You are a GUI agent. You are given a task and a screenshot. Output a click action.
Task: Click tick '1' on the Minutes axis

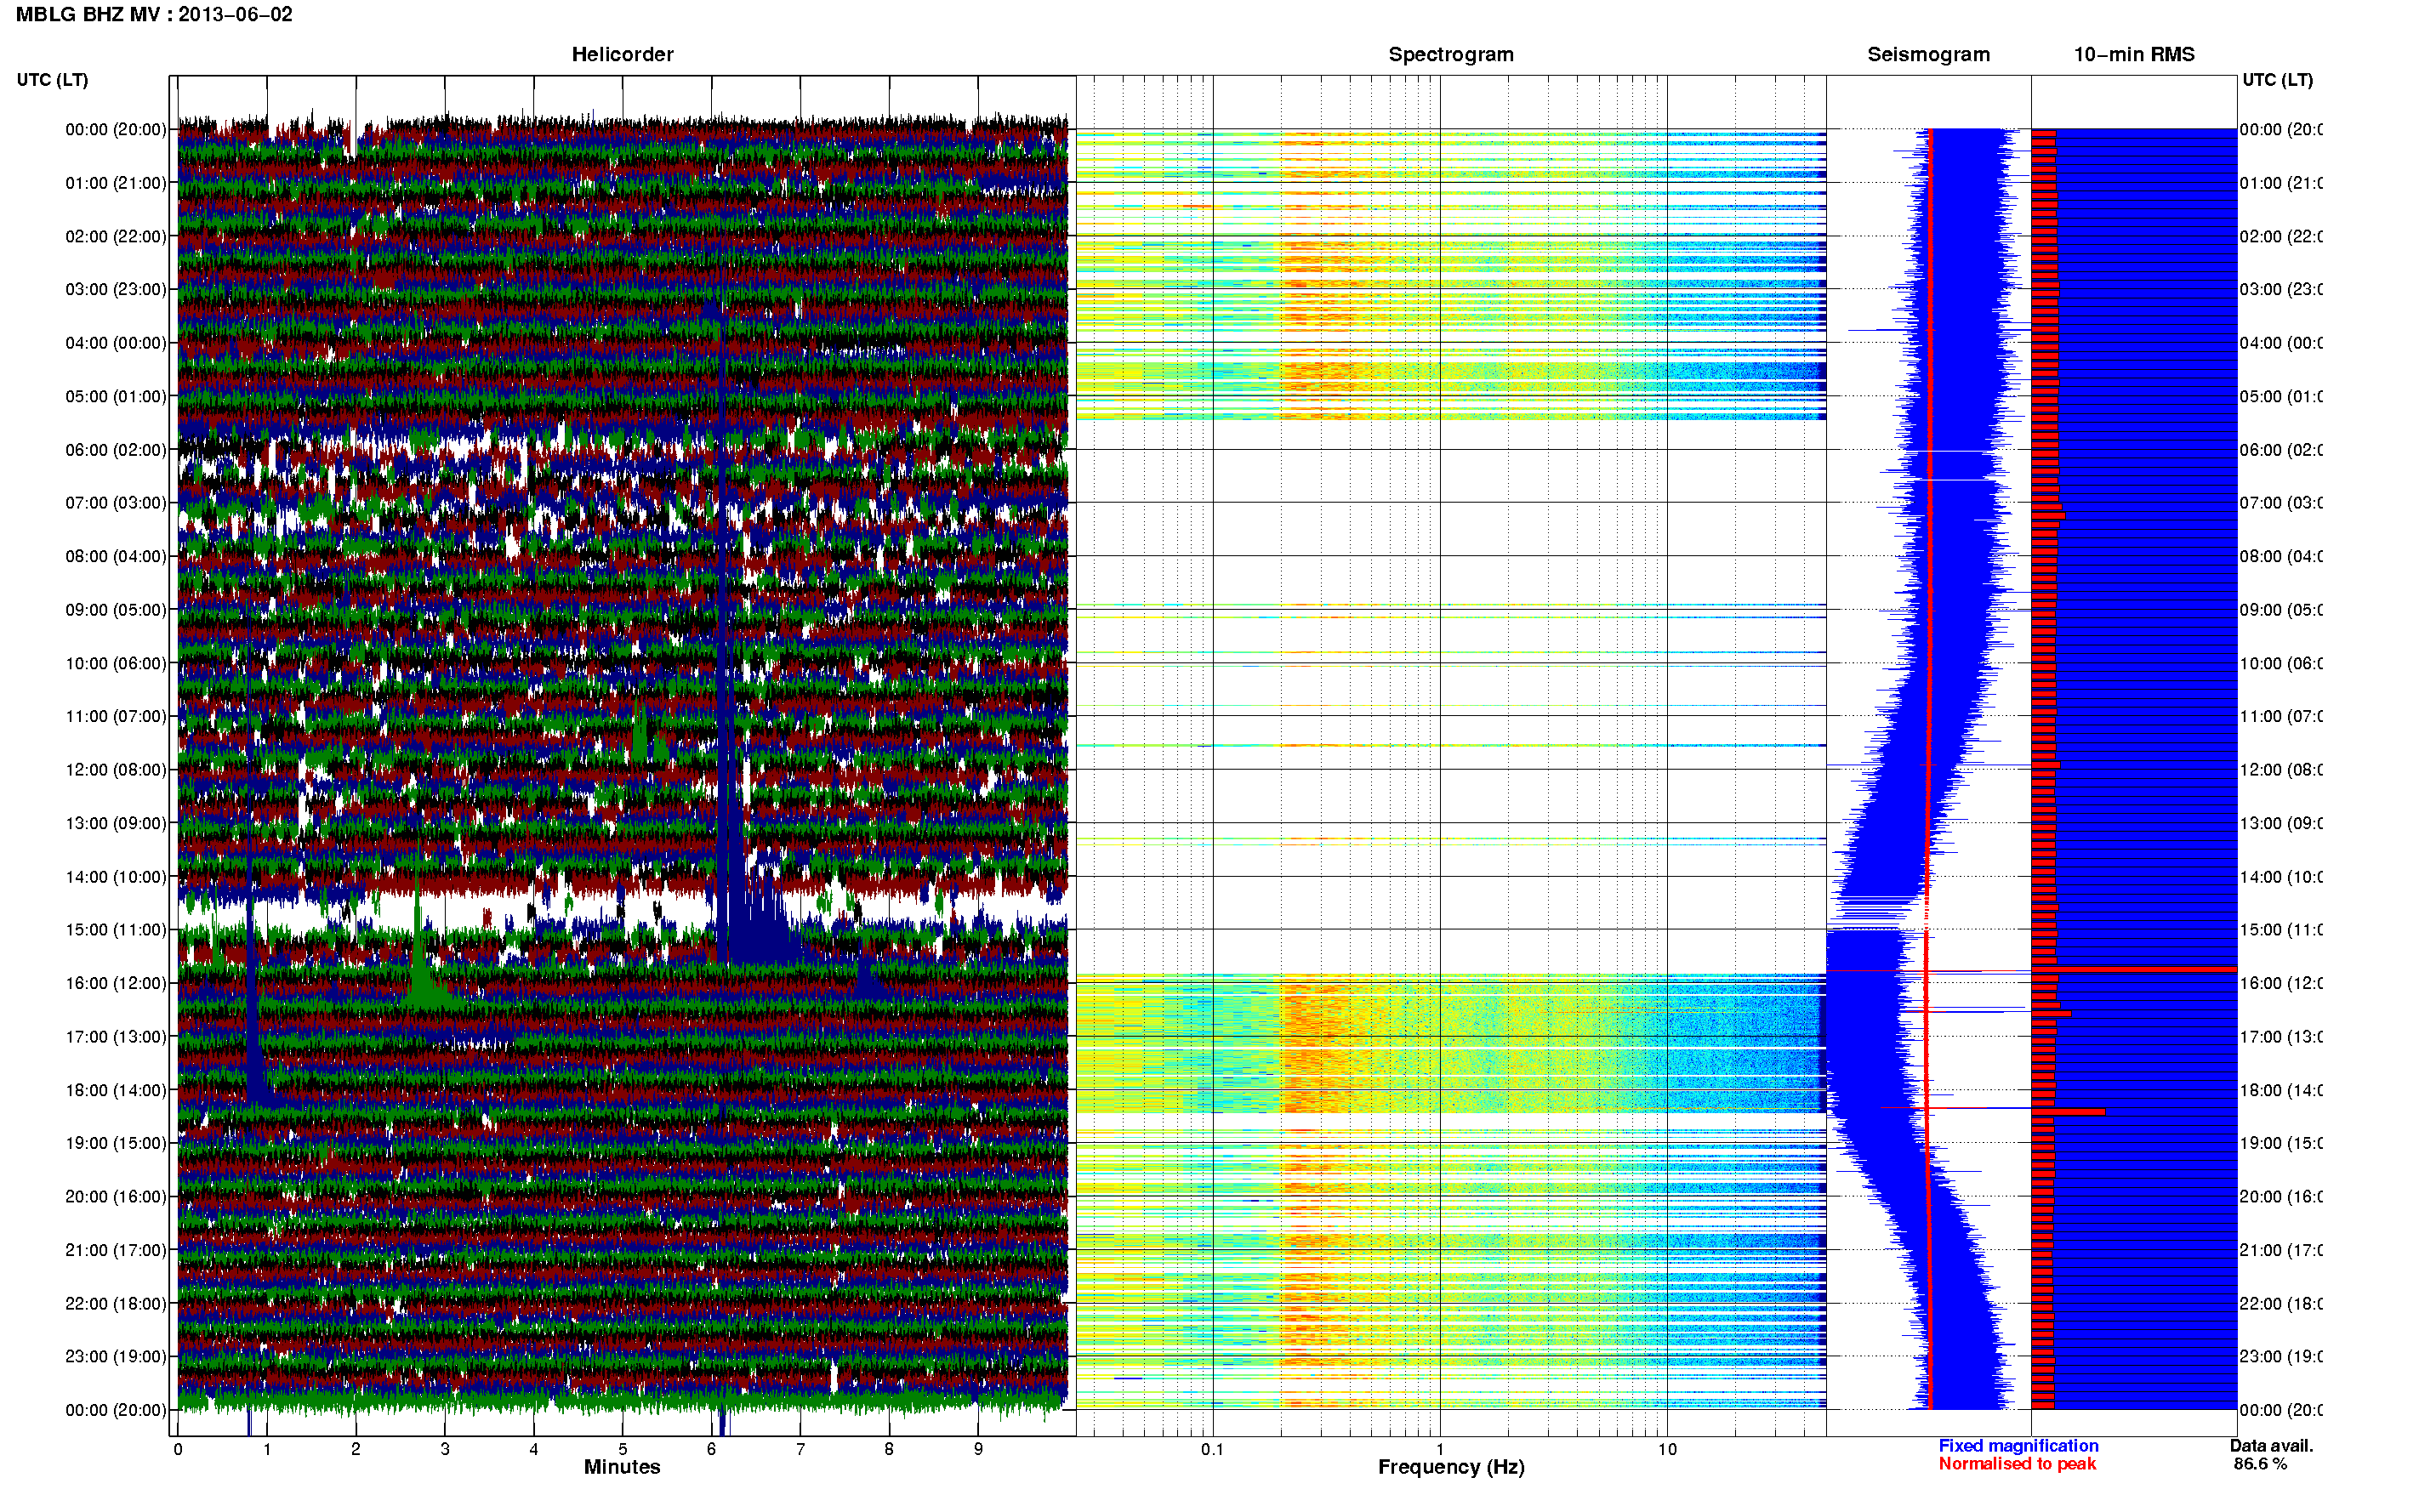[267, 1449]
